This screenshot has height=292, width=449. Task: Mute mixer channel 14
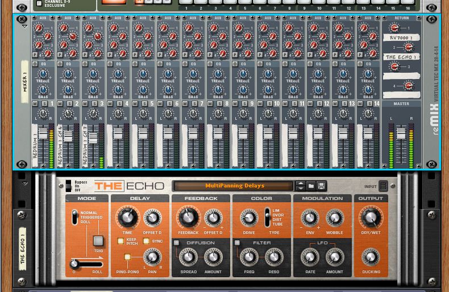pos(360,103)
